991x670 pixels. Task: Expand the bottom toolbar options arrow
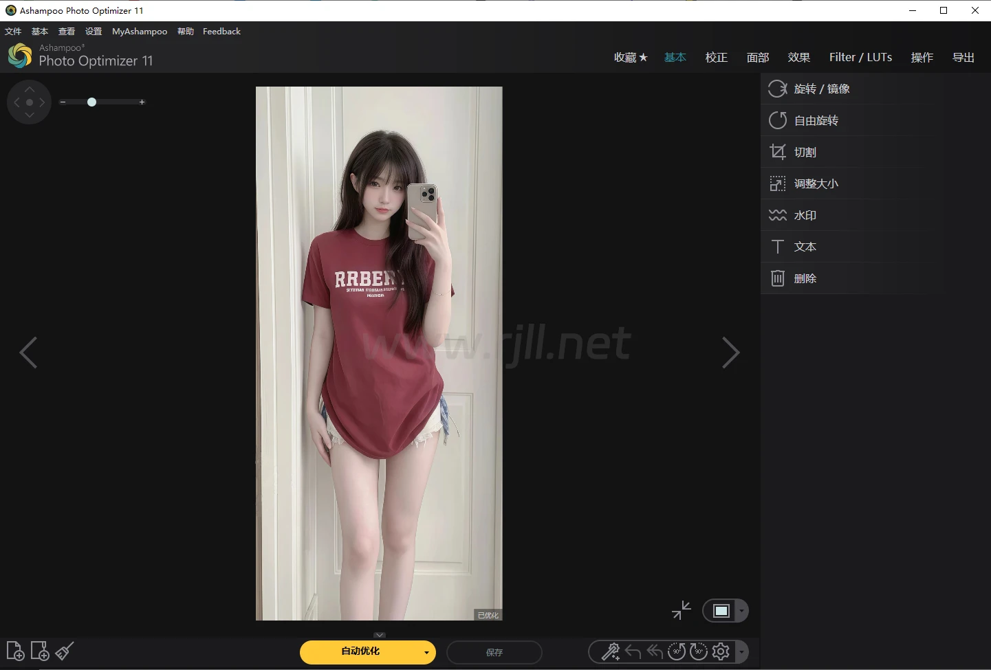click(x=741, y=652)
